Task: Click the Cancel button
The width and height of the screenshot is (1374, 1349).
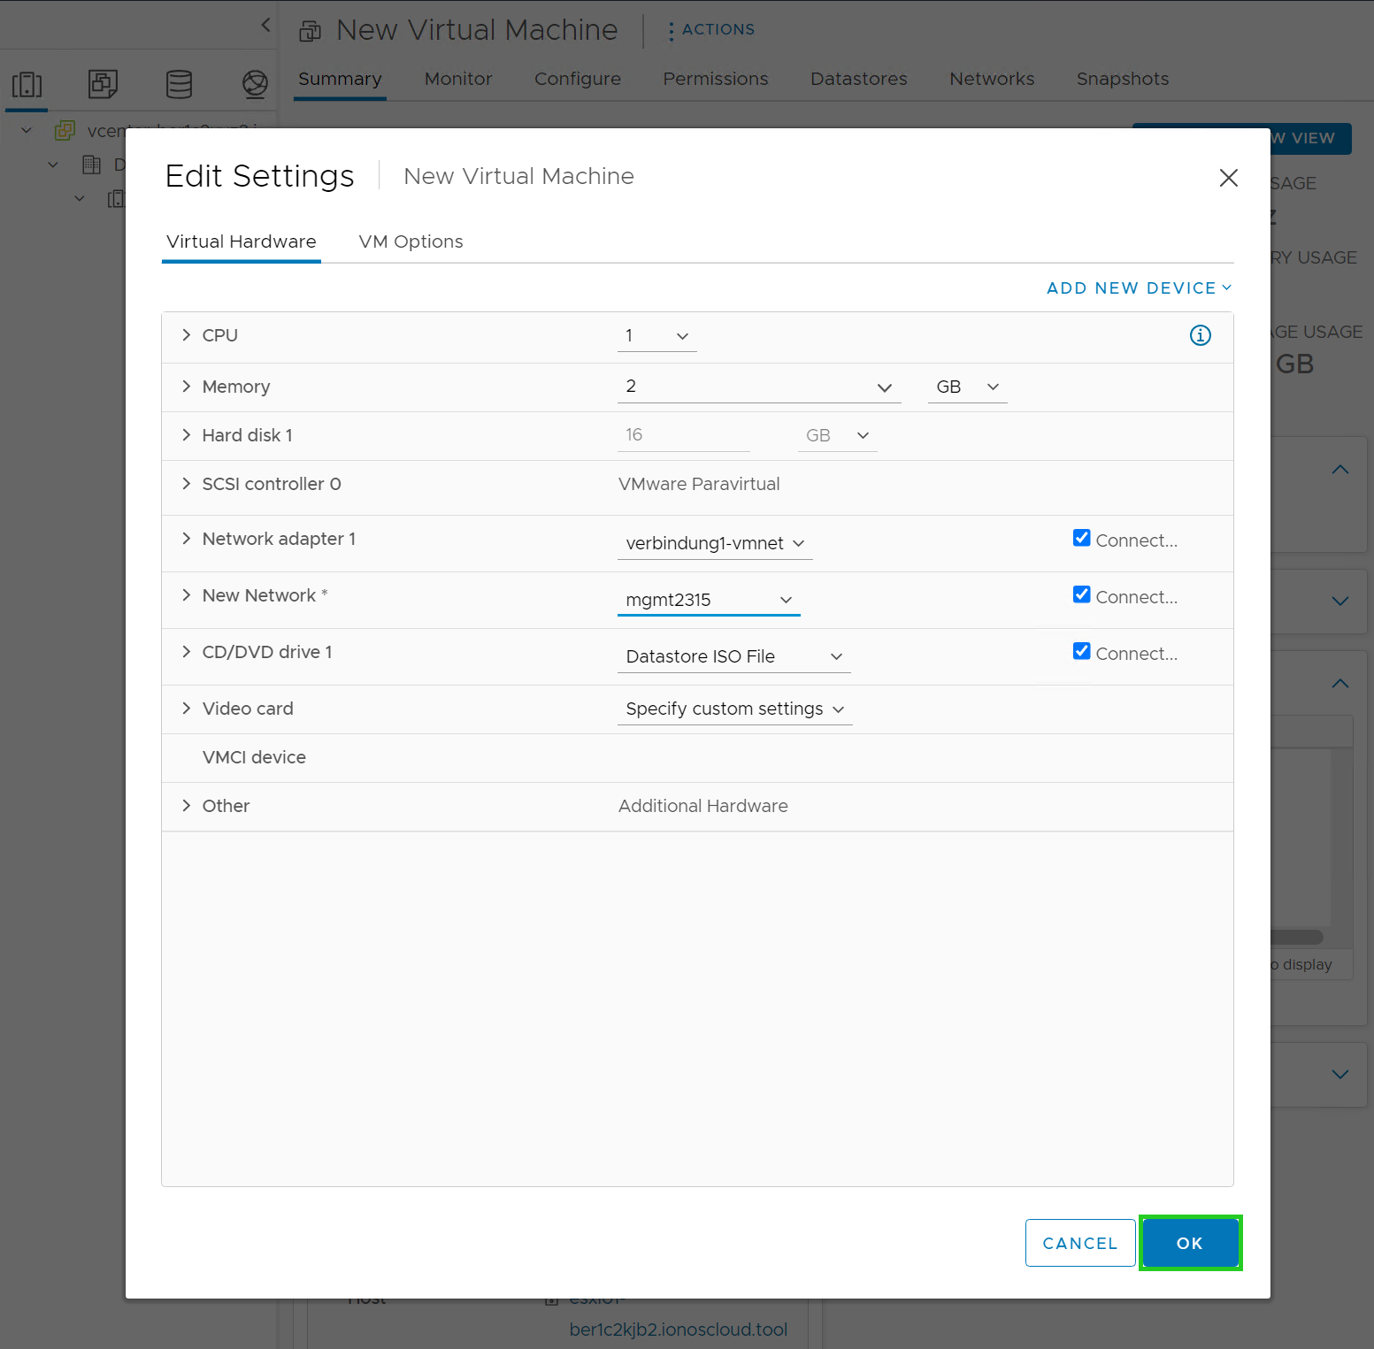Action: (x=1080, y=1243)
